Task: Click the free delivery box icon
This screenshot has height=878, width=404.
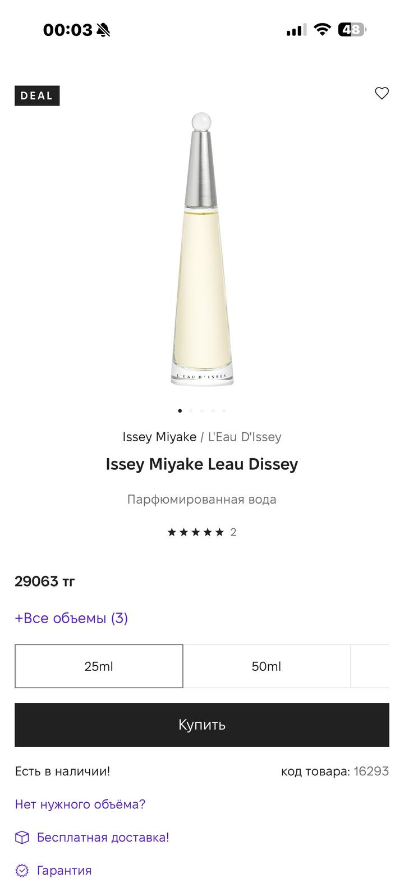Action: 21,837
